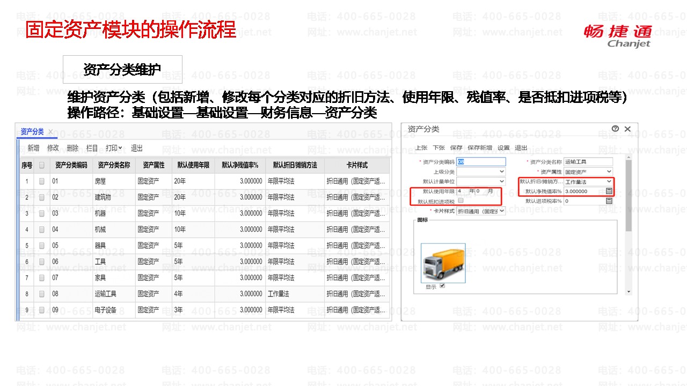Check the row checkbox for 机器
The height and width of the screenshot is (386, 687).
coord(42,214)
